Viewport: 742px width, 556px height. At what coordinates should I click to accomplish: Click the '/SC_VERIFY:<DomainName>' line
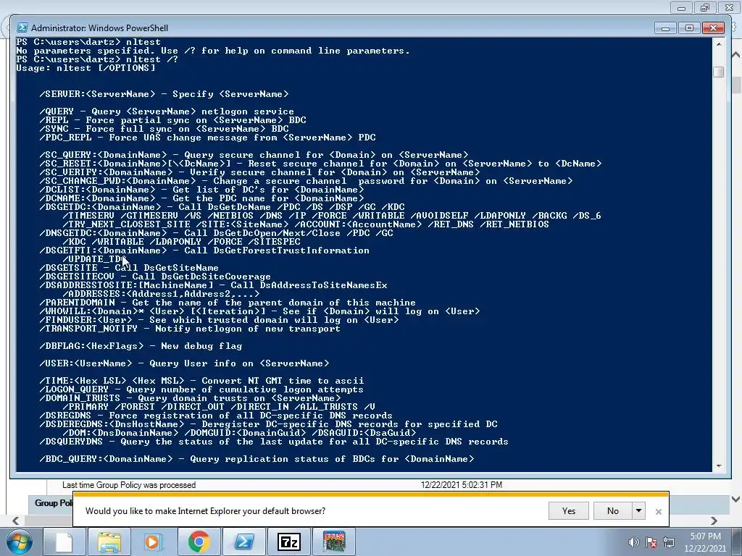259,172
